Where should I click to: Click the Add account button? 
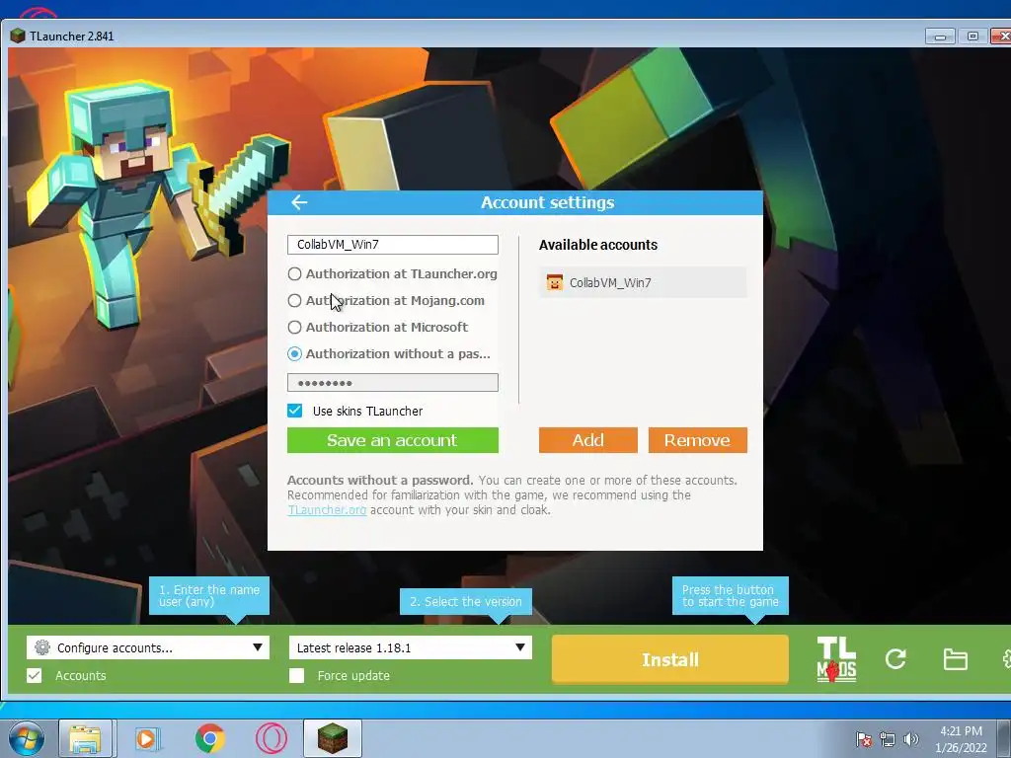[588, 440]
